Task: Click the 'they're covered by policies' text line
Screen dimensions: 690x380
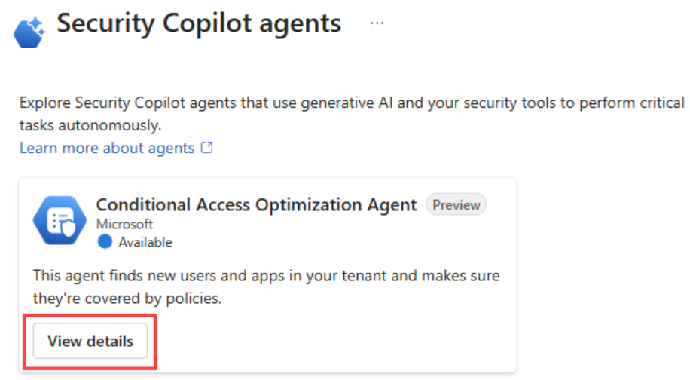Action: [x=127, y=298]
